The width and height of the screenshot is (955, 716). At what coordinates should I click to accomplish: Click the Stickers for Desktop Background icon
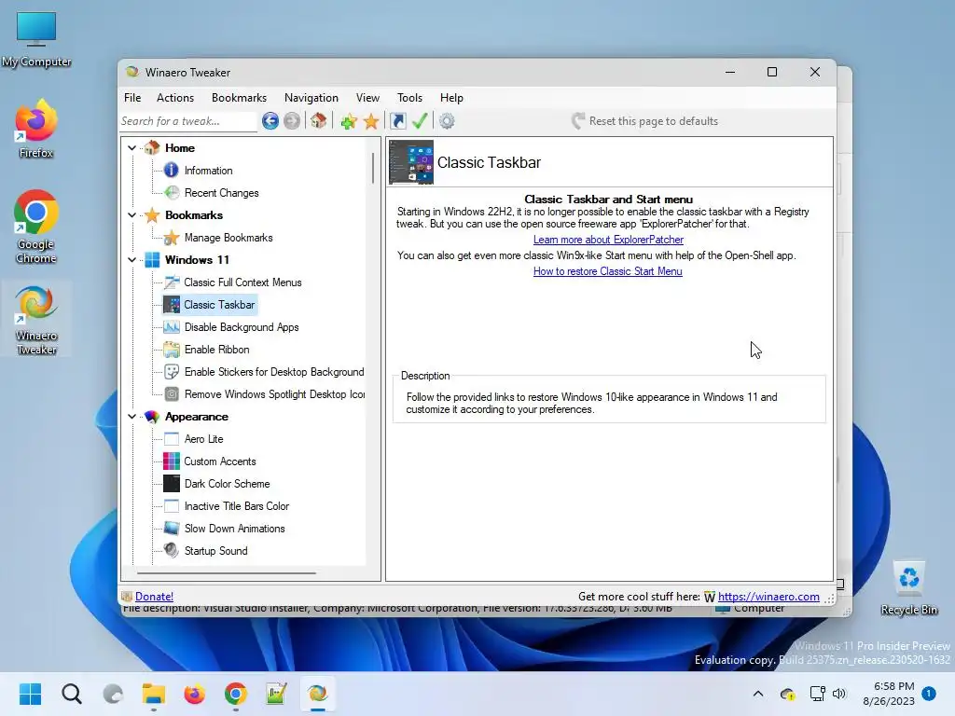pos(172,371)
